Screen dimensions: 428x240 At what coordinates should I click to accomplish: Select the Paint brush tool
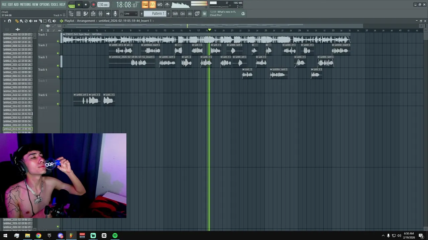tap(21, 21)
